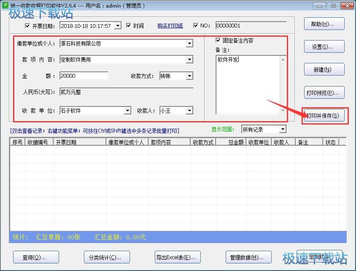Open the 收款方式 dropdown showing 转账
Screen dimensions: 356x271
[189, 76]
